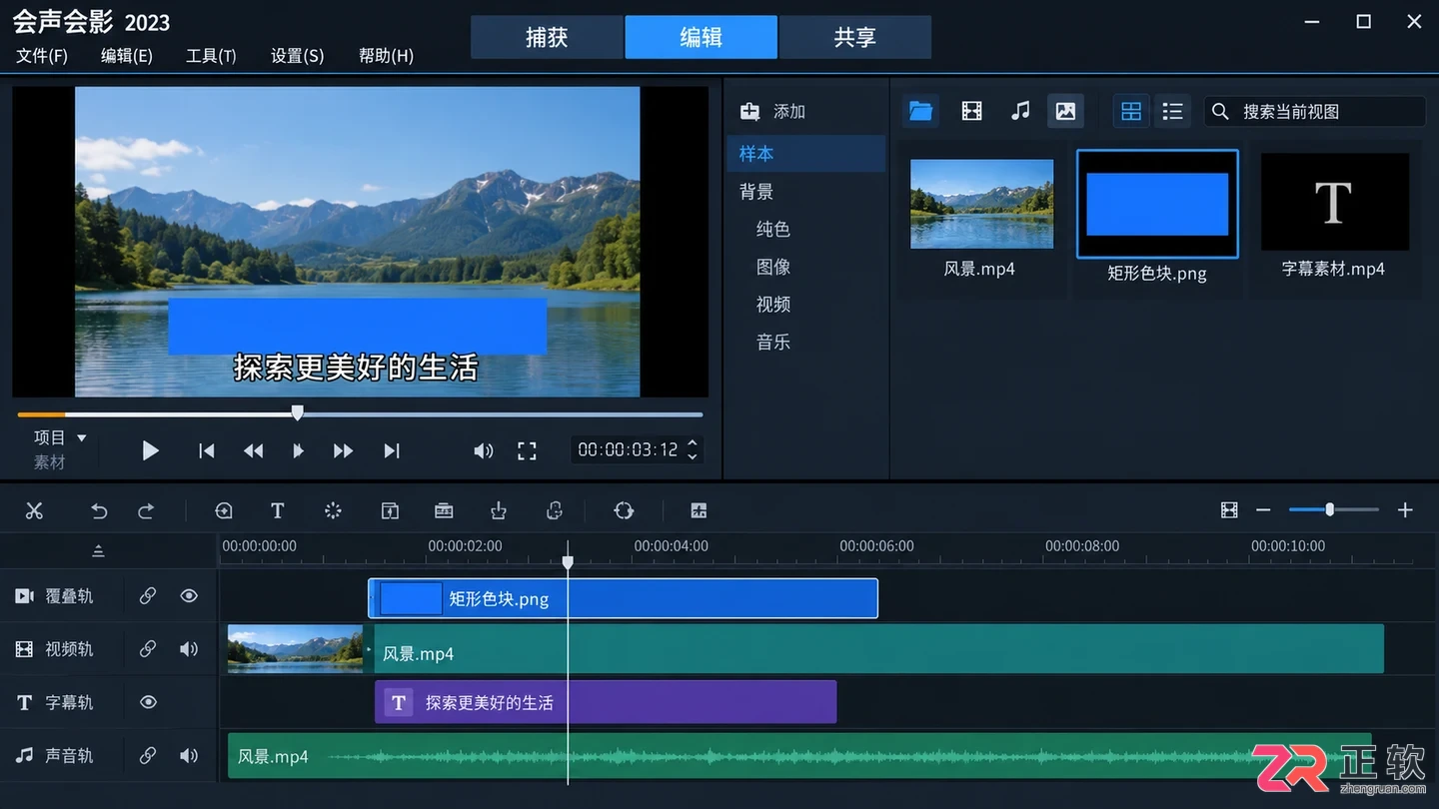
Task: Undo the last action in timeline toolbar
Action: point(99,510)
